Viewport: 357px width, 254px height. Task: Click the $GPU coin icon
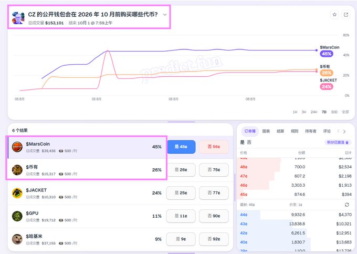point(17,216)
